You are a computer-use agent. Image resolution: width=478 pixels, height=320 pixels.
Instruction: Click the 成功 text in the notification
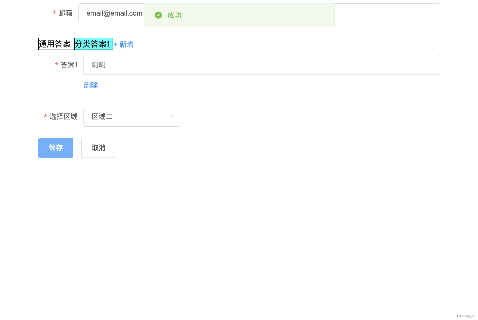coord(174,15)
